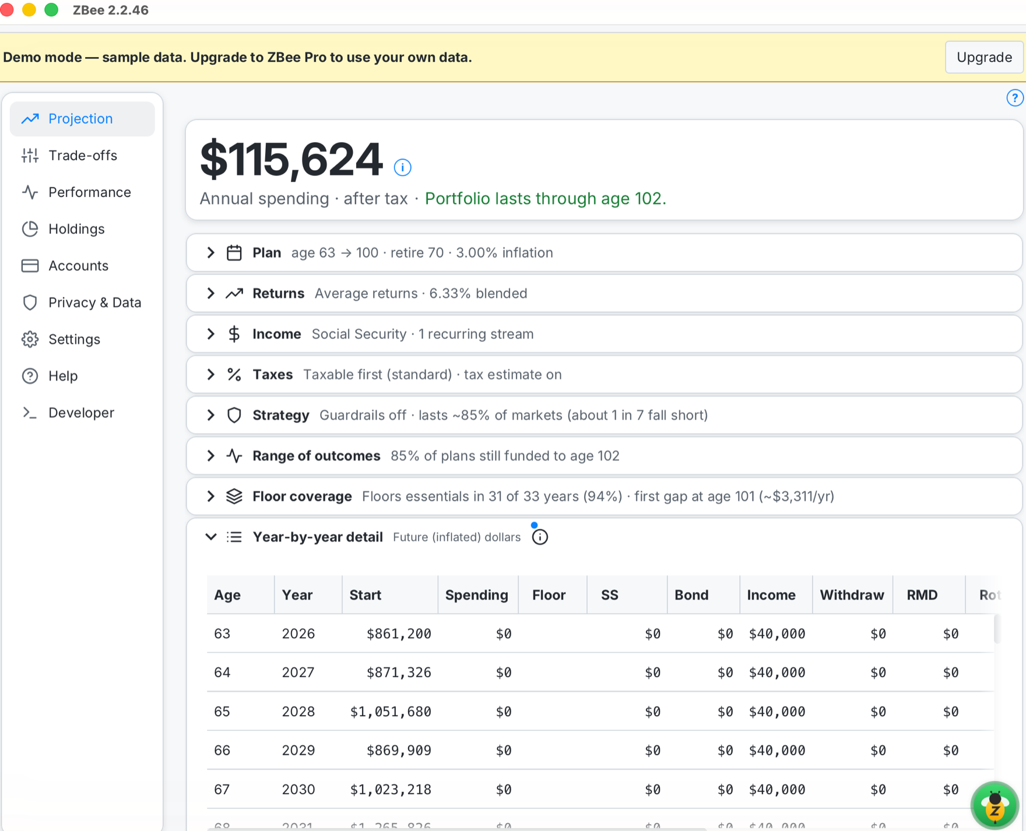Expand the Taxes section chevron
This screenshot has height=831, width=1026.
pyautogui.click(x=211, y=375)
